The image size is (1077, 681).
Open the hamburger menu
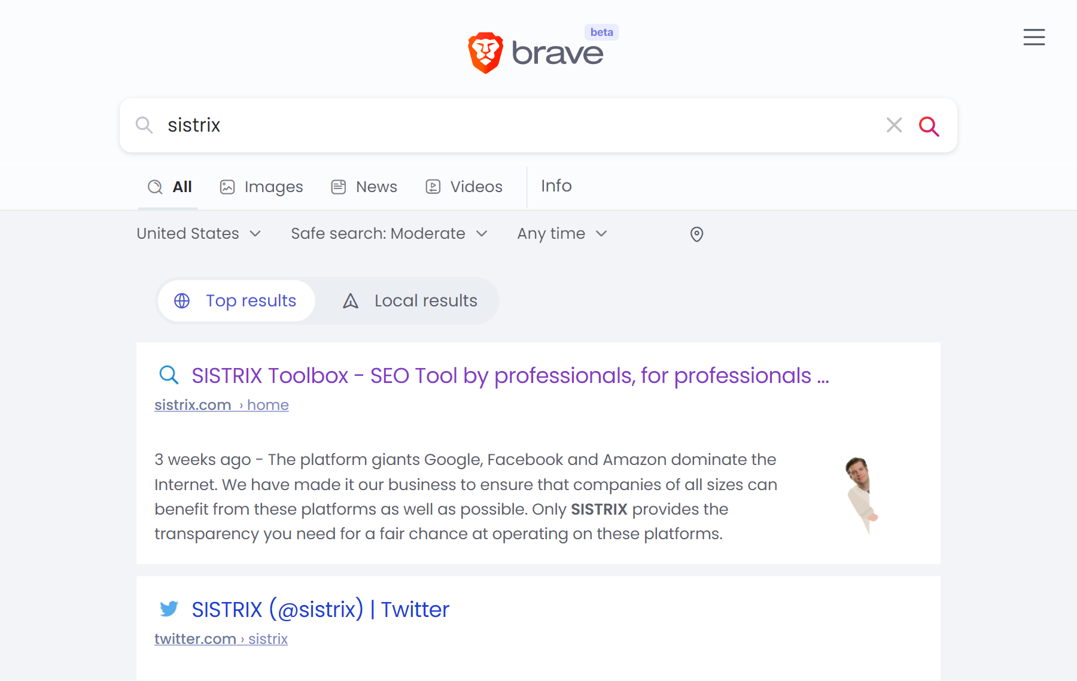[1034, 37]
